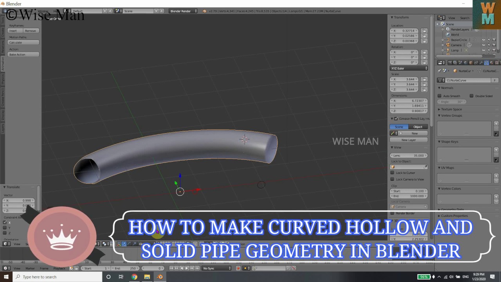Open the timeline Frame menu
The height and width of the screenshot is (282, 501).
point(44,268)
